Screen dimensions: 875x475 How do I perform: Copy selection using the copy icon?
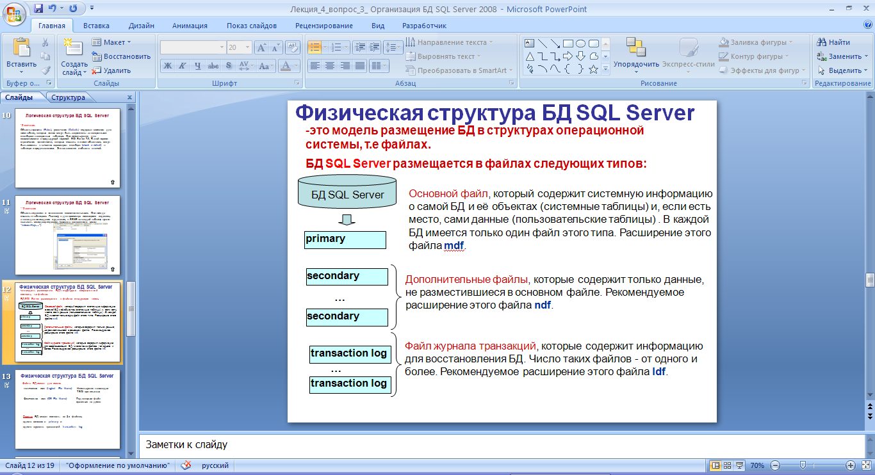click(x=45, y=57)
